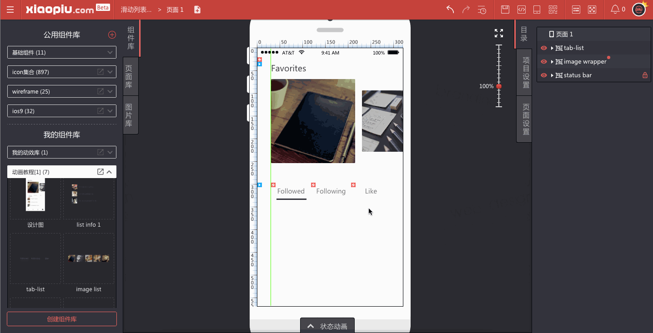Select the 设计图 component thumbnail
Image resolution: width=653 pixels, height=333 pixels.
pyautogui.click(x=35, y=199)
